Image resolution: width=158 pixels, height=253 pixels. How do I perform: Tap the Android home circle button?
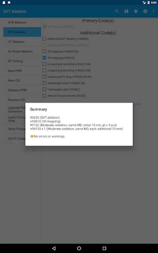79,248
